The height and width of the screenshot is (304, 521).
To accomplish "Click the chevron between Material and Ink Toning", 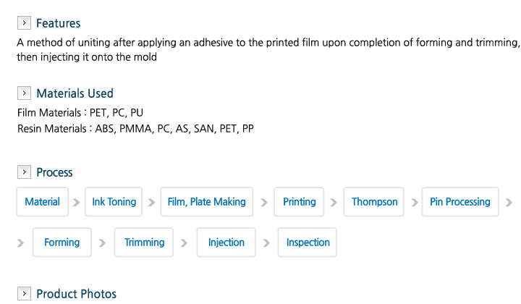I will click(77, 203).
